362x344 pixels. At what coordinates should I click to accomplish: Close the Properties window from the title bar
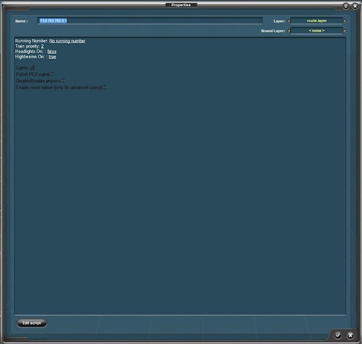click(x=355, y=6)
